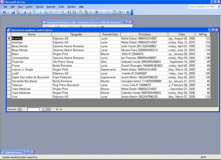Open Find with the binoculars icon
This screenshot has height=160, width=221.
pos(96,12)
